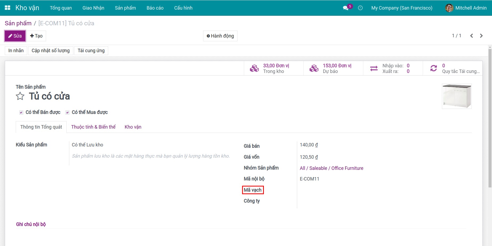Click the Ghi chú nội bộ section heading

[x=31, y=224]
